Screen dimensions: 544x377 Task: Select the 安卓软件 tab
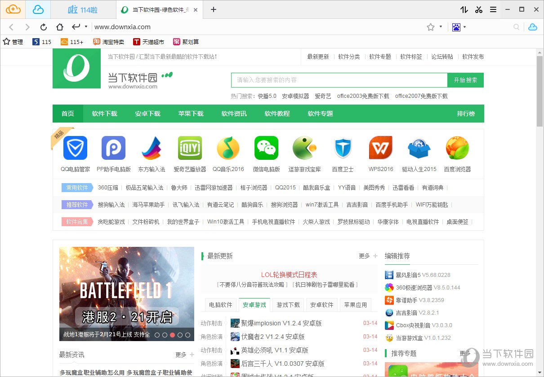(x=322, y=305)
